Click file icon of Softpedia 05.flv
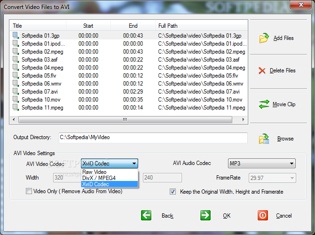 click(16, 76)
